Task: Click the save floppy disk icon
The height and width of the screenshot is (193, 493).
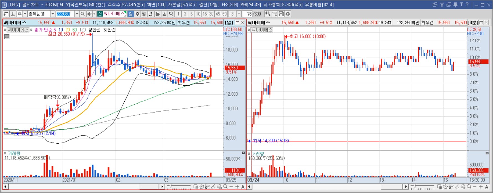Action: click(281, 14)
